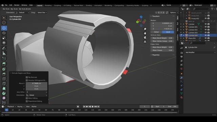Image resolution: width=217 pixels, height=122 pixels.
Task: Choose the Smooth vertices tool
Action: point(4,98)
